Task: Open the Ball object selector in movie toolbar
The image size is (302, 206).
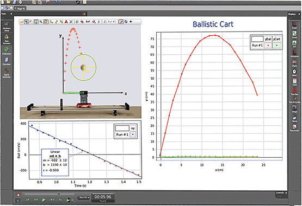Action: click(x=88, y=22)
